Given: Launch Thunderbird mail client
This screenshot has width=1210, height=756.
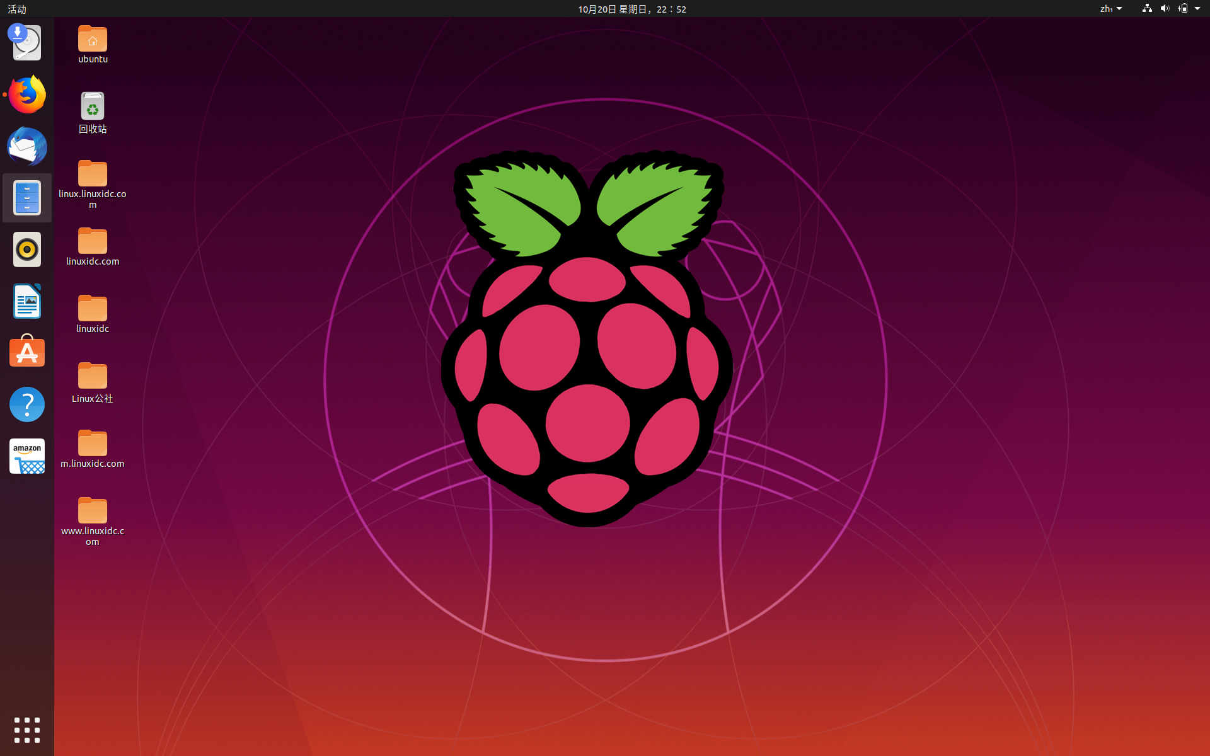Looking at the screenshot, I should (27, 147).
